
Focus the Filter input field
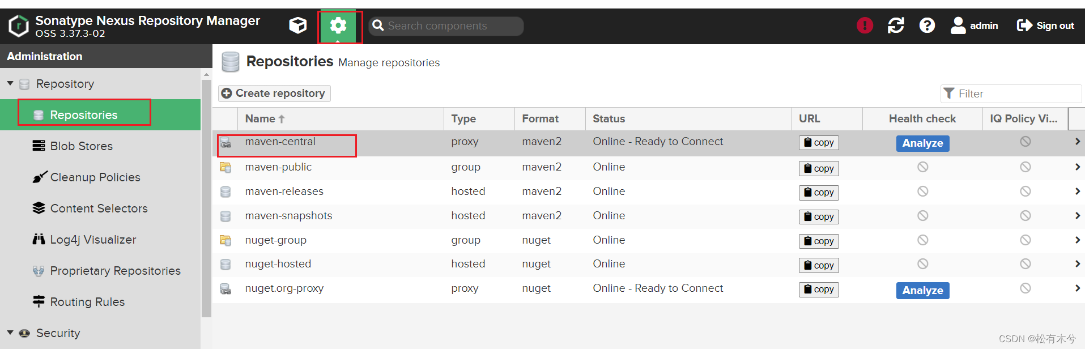click(1011, 93)
